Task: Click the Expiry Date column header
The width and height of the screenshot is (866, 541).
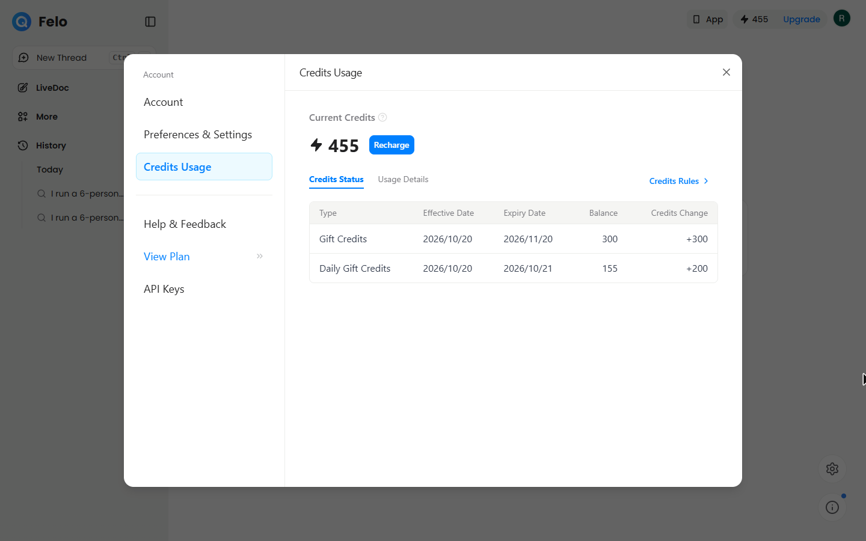Action: [524, 213]
